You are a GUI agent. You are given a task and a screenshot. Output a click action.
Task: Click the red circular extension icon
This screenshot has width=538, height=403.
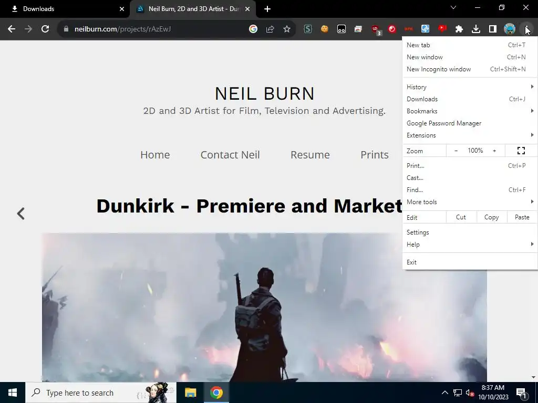click(x=392, y=29)
